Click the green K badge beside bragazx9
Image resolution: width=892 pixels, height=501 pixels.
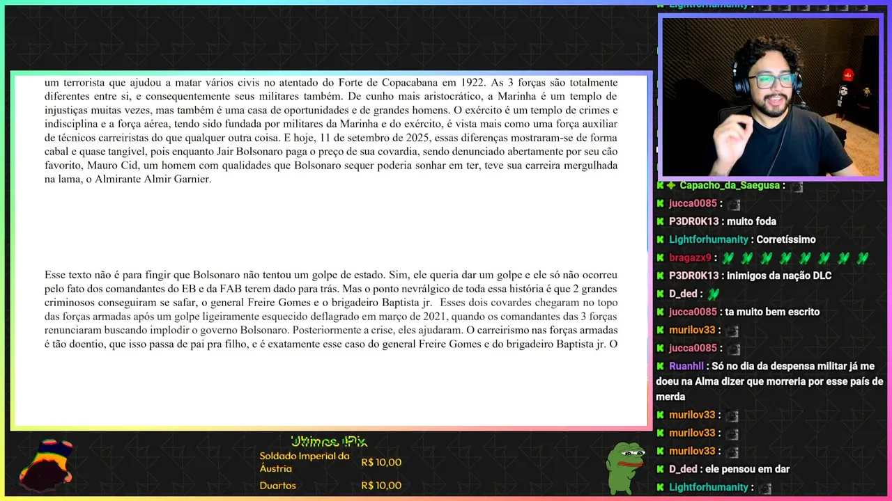tap(661, 257)
